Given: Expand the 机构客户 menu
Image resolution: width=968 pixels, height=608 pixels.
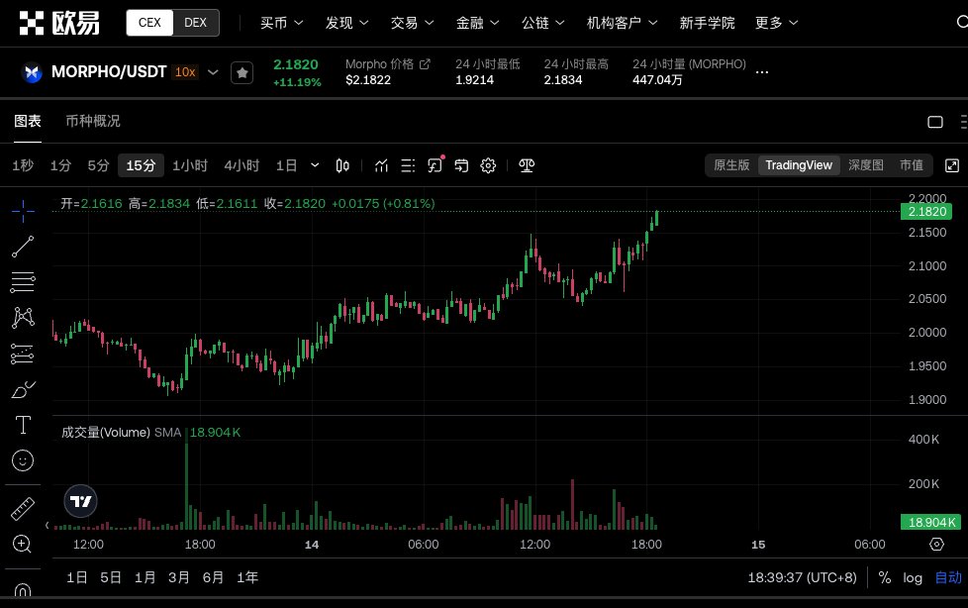Looking at the screenshot, I should (x=622, y=23).
